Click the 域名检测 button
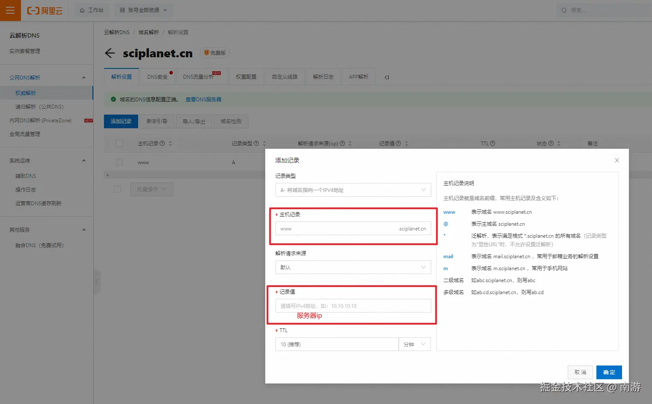The height and width of the screenshot is (404, 652). pos(231,121)
